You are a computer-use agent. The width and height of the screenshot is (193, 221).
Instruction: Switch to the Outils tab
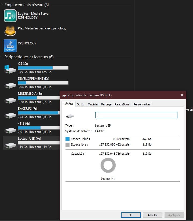(80, 104)
